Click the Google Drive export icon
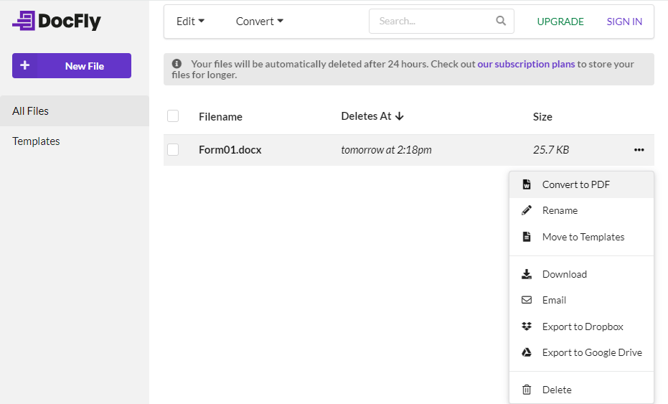This screenshot has height=404, width=668. coord(527,352)
